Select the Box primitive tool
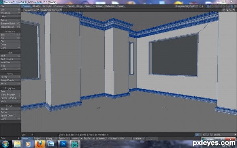 coord(10,35)
